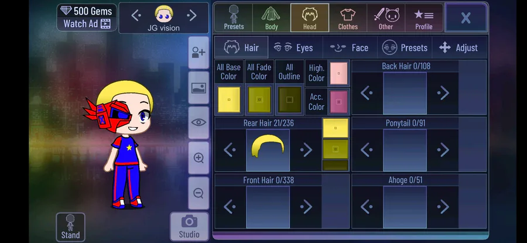Pick Rear Hair fade color swatch
Viewport: 527px width, 243px height.
coord(336,149)
